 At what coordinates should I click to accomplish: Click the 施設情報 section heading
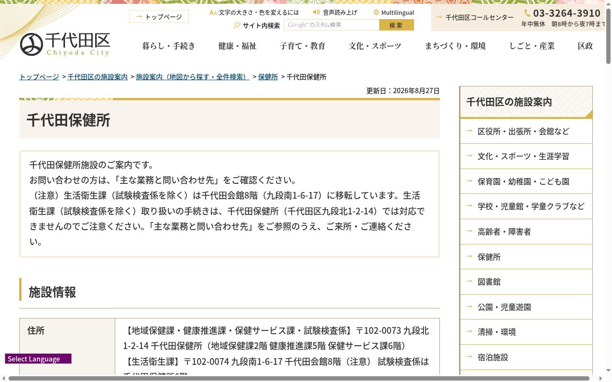coord(52,292)
